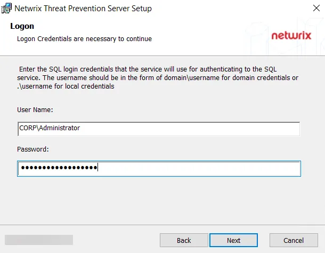Click the 'User Name:' label
Screen dimensions: 325x253
click(x=35, y=109)
